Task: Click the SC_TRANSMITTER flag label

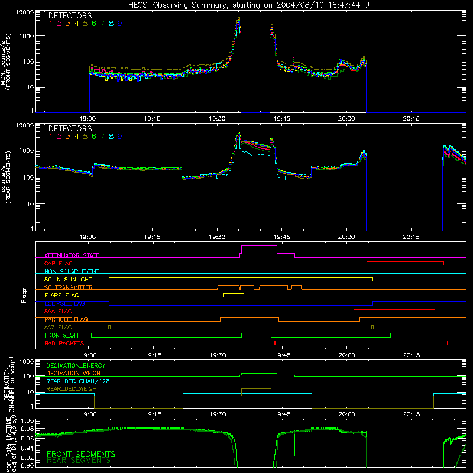Action: [x=69, y=287]
